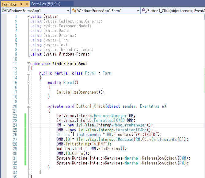The image size is (205, 178).
Task: Open the Button1_Click member dropdown
Action: click(173, 11)
